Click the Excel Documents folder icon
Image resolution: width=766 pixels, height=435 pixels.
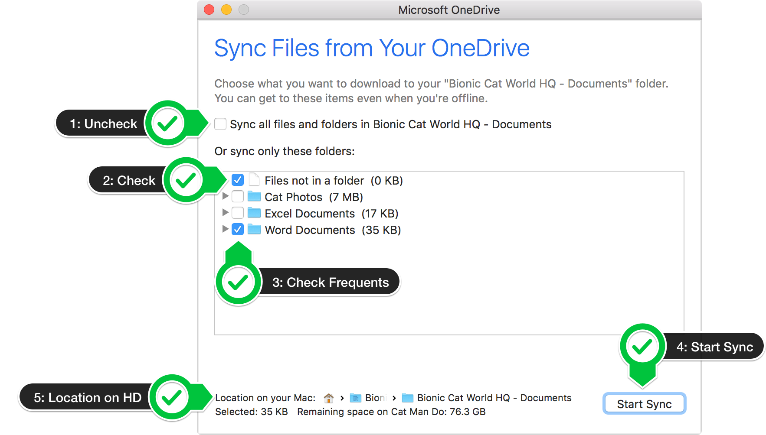click(254, 213)
